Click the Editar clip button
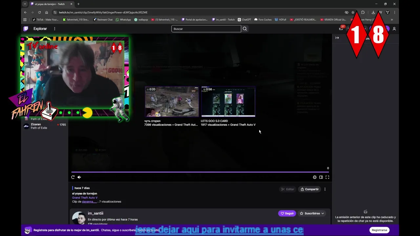420x236 pixels. pyautogui.click(x=287, y=189)
